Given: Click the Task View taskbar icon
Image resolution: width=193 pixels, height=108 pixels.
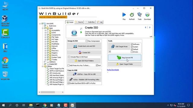Looking at the screenshot, I should click(x=24, y=105).
